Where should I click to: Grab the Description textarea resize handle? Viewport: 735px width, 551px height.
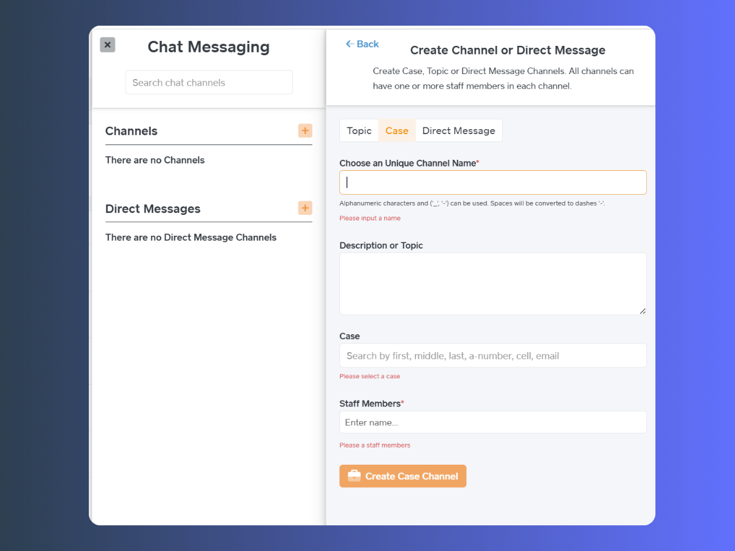643,311
